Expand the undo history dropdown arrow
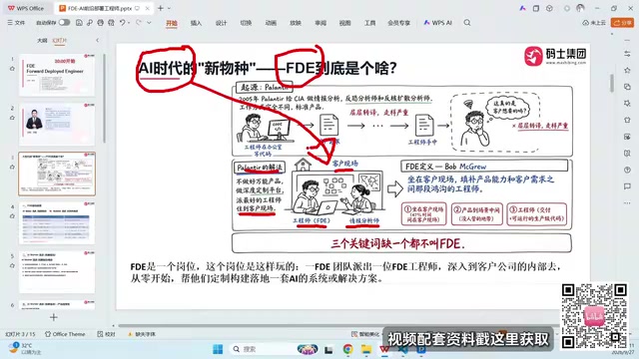 pyautogui.click(x=129, y=23)
